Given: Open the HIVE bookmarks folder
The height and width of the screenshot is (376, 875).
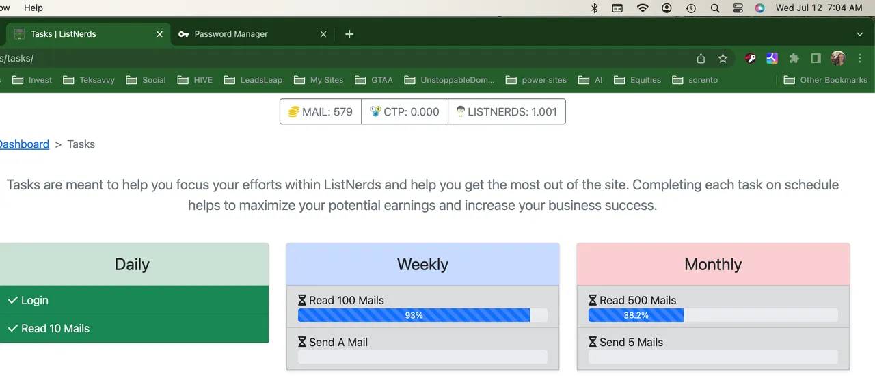Looking at the screenshot, I should [x=195, y=80].
